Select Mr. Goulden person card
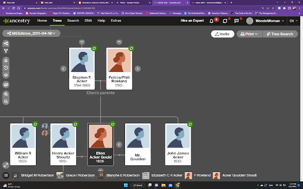 pos(138,145)
